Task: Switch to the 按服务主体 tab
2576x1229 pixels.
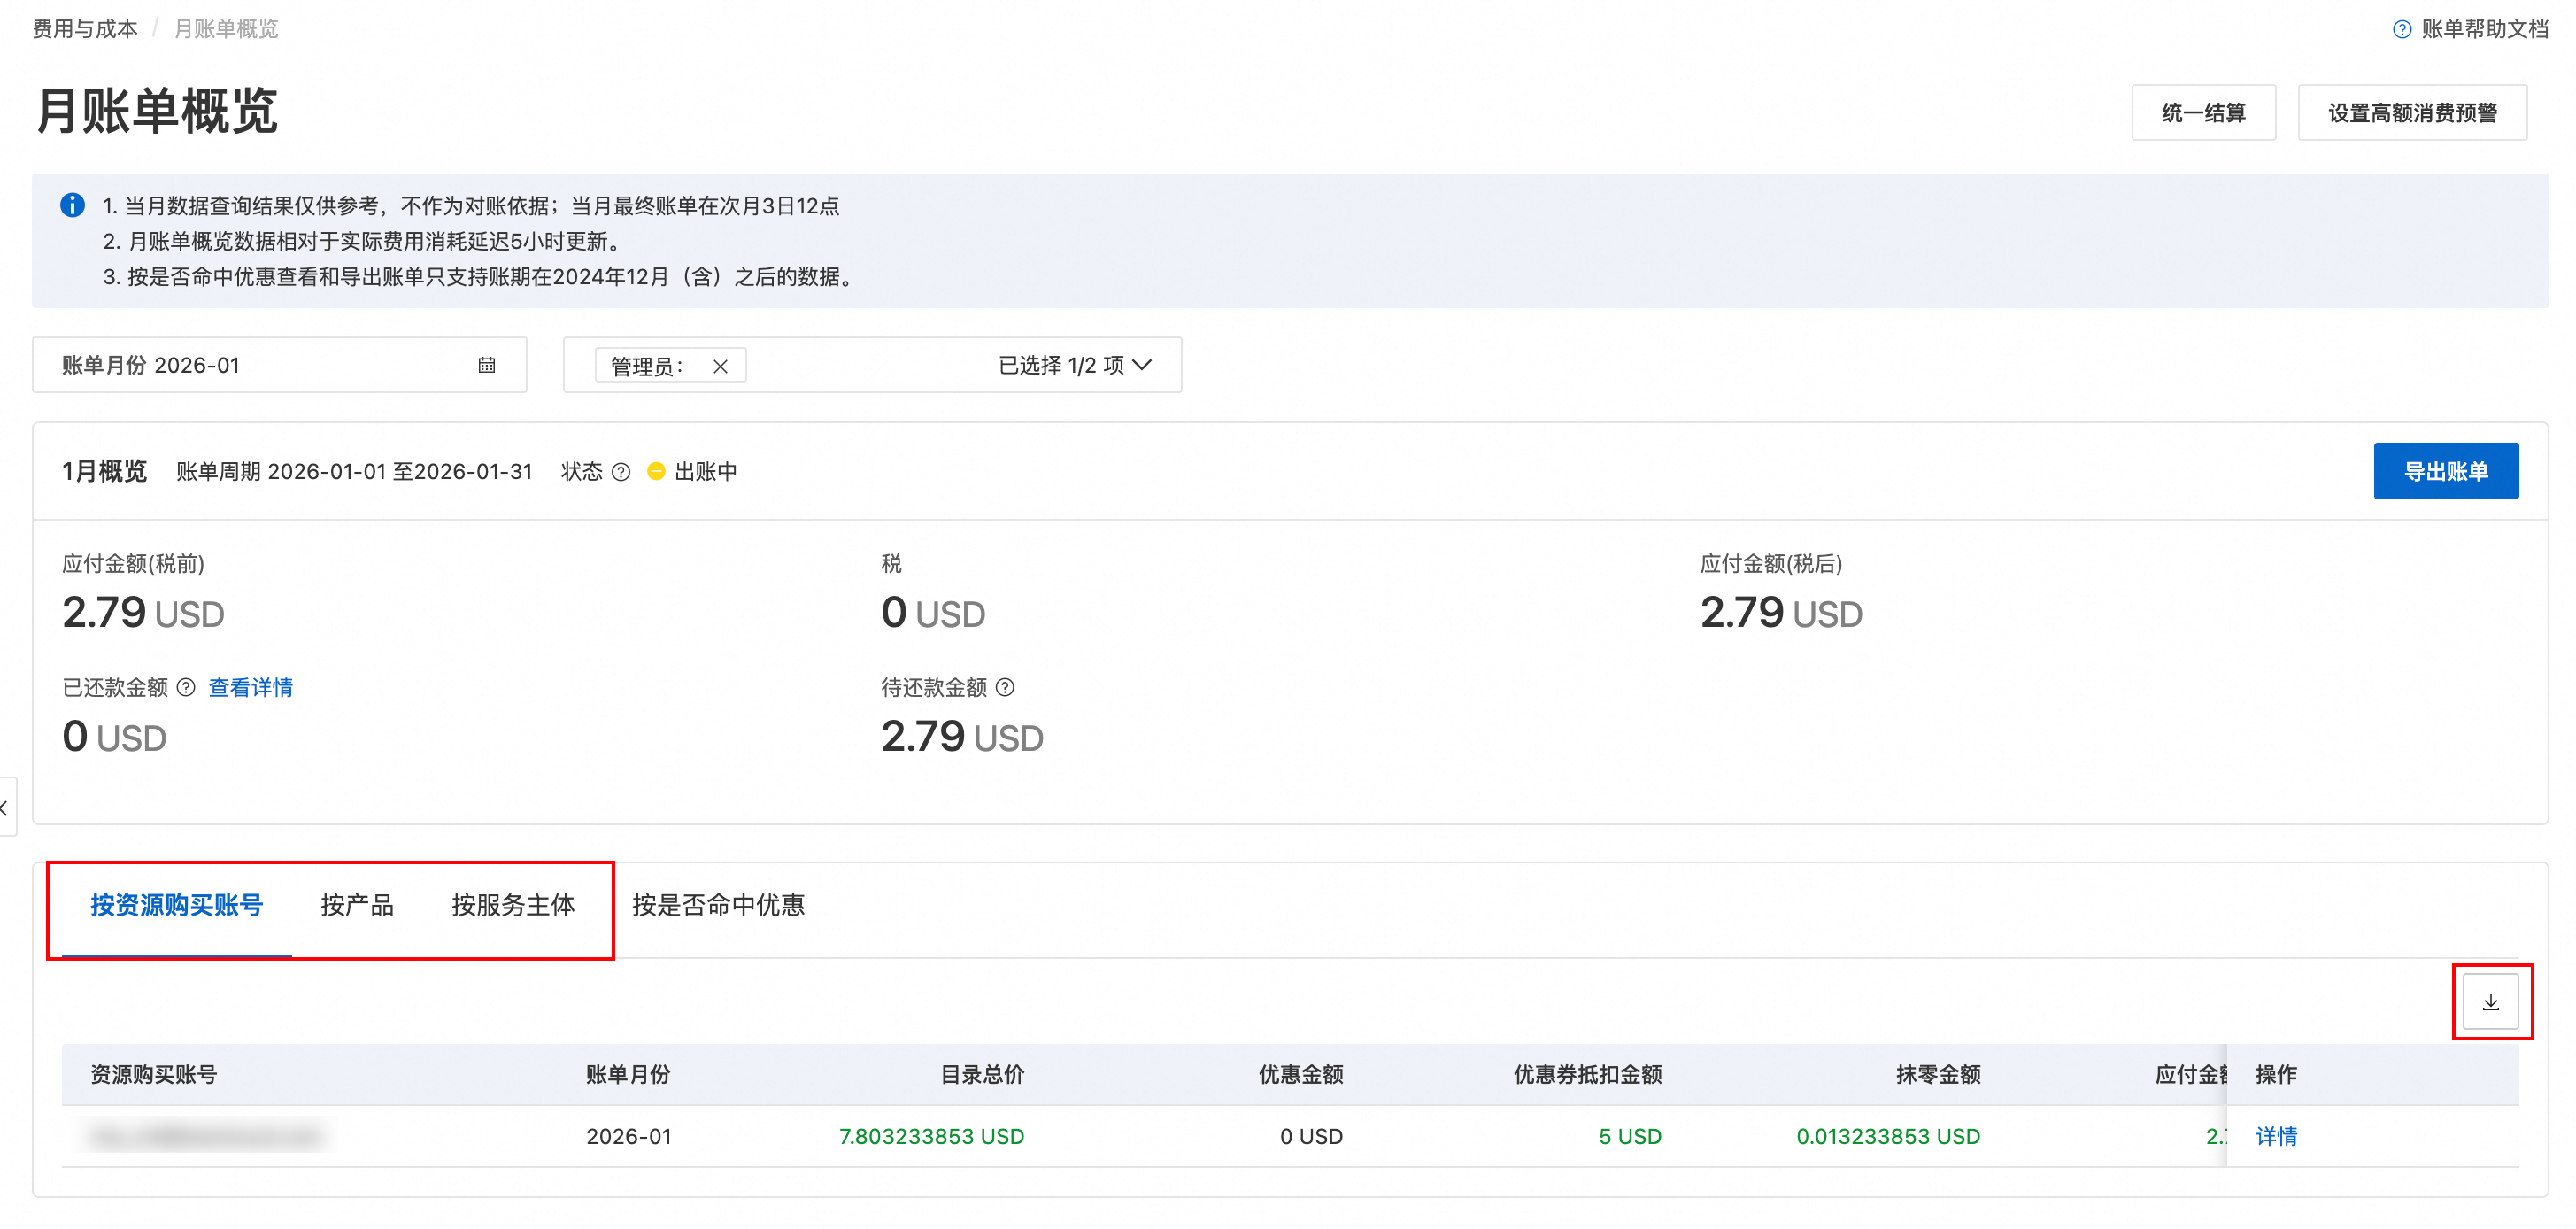Action: [x=513, y=905]
